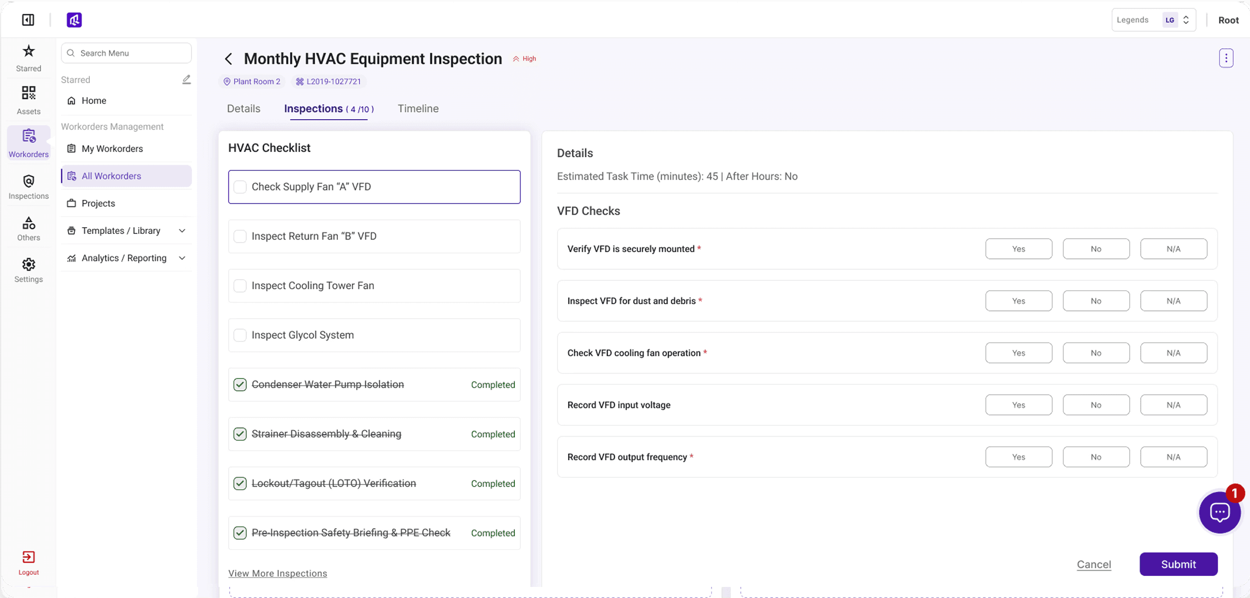Focus the Search Menu field

click(x=126, y=53)
